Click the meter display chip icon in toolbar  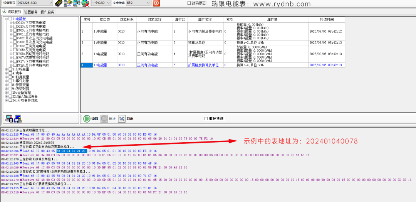(x=59, y=3)
